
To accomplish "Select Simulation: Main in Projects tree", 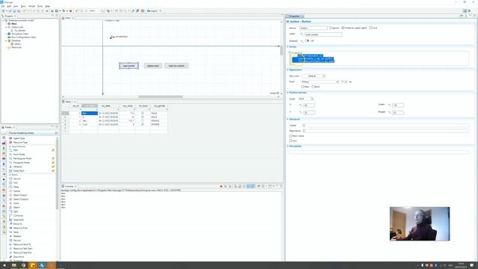I will coord(19,34).
